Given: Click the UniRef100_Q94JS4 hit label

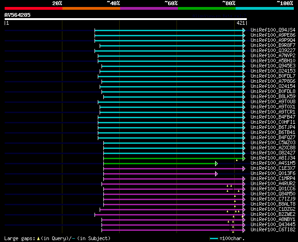Looking at the screenshot, I should tap(273, 30).
